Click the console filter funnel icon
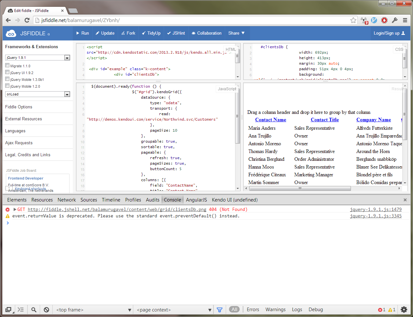 click(x=220, y=310)
